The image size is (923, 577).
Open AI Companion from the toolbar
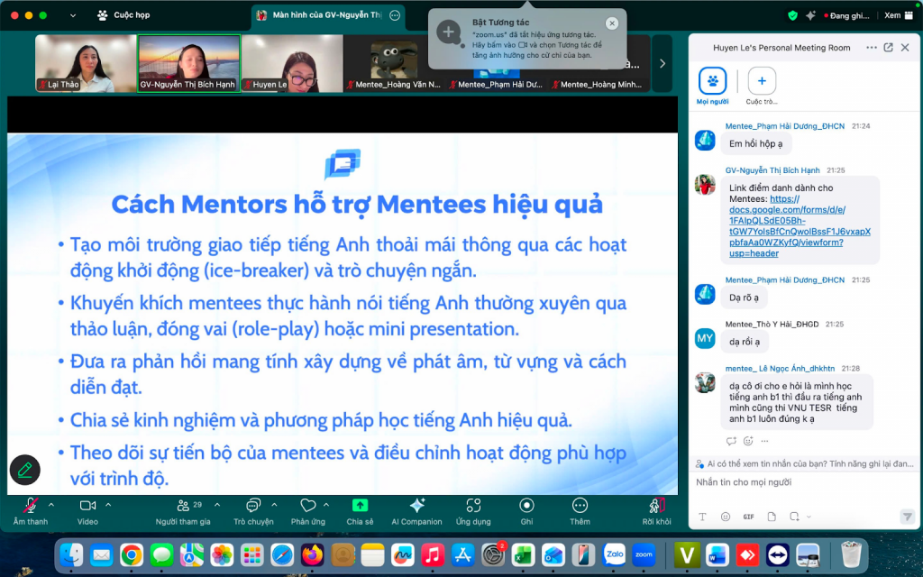[416, 506]
